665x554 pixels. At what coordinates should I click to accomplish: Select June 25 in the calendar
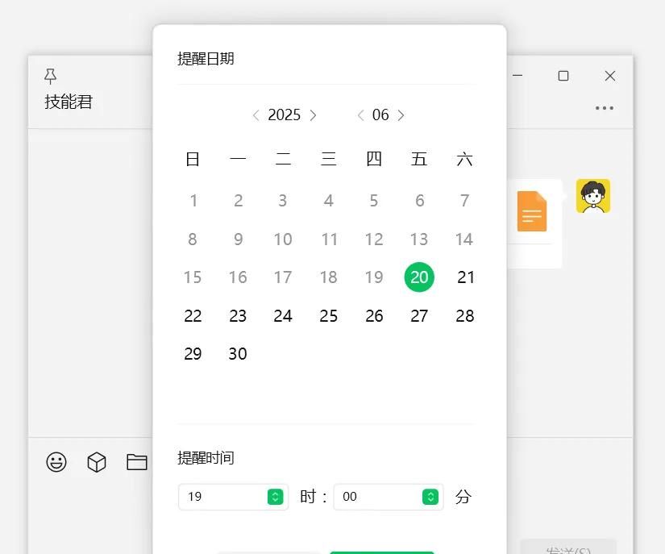click(328, 316)
